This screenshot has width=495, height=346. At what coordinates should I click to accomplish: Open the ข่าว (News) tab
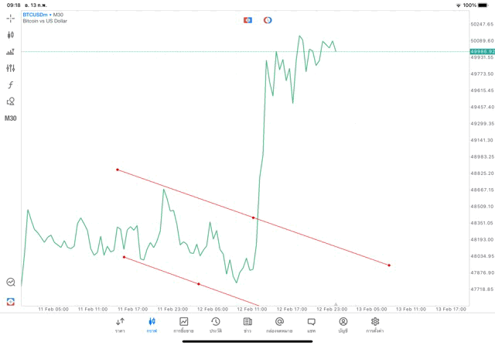pyautogui.click(x=247, y=325)
